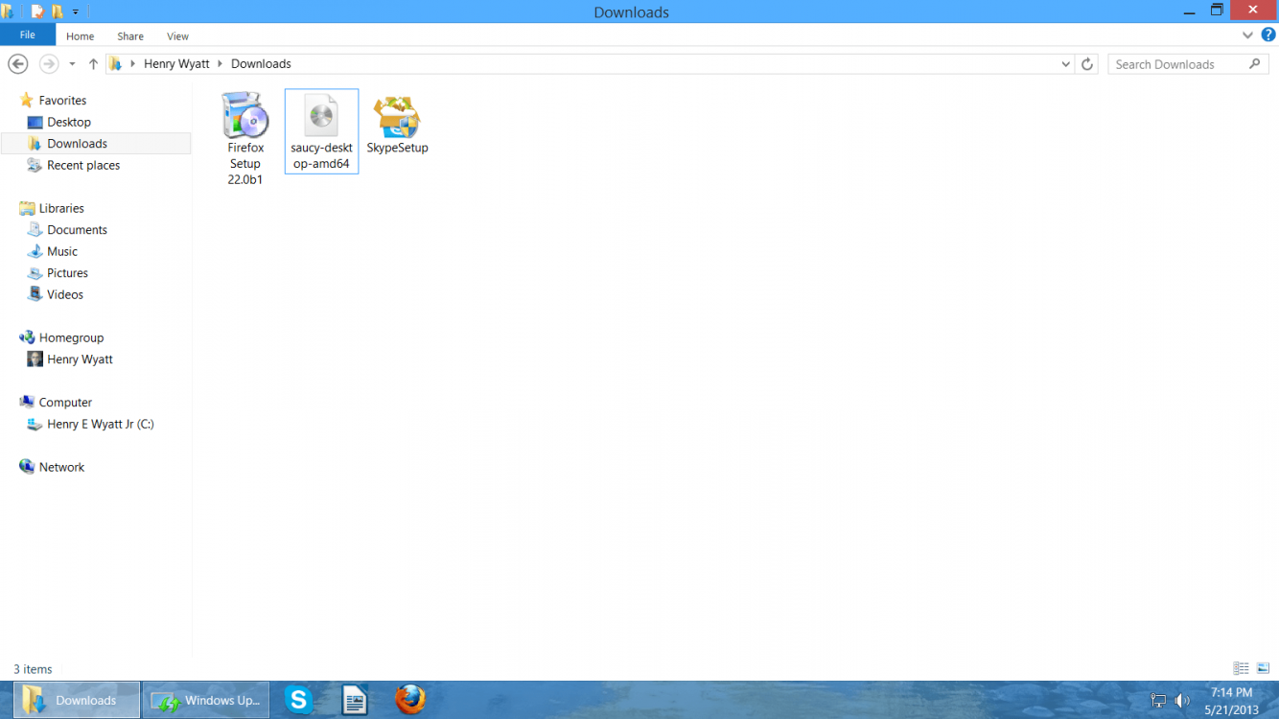1279x719 pixels.
Task: Launch Skype from the taskbar
Action: pyautogui.click(x=298, y=700)
